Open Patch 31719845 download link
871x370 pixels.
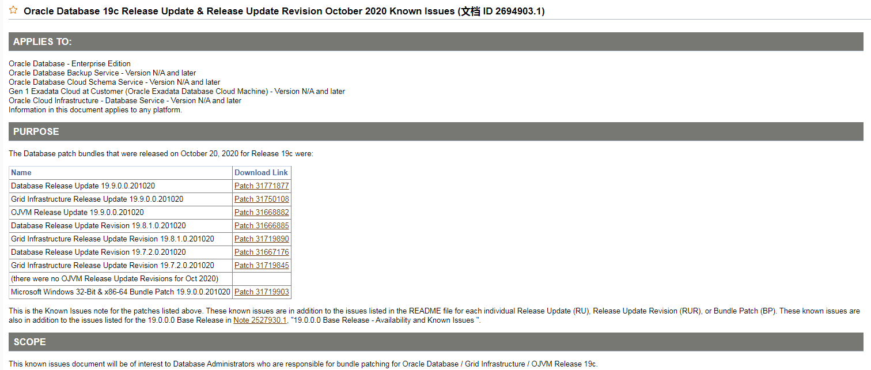[262, 265]
